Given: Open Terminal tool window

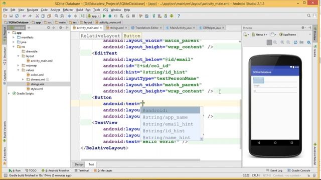Looking at the screenshot, I should [81, 170].
